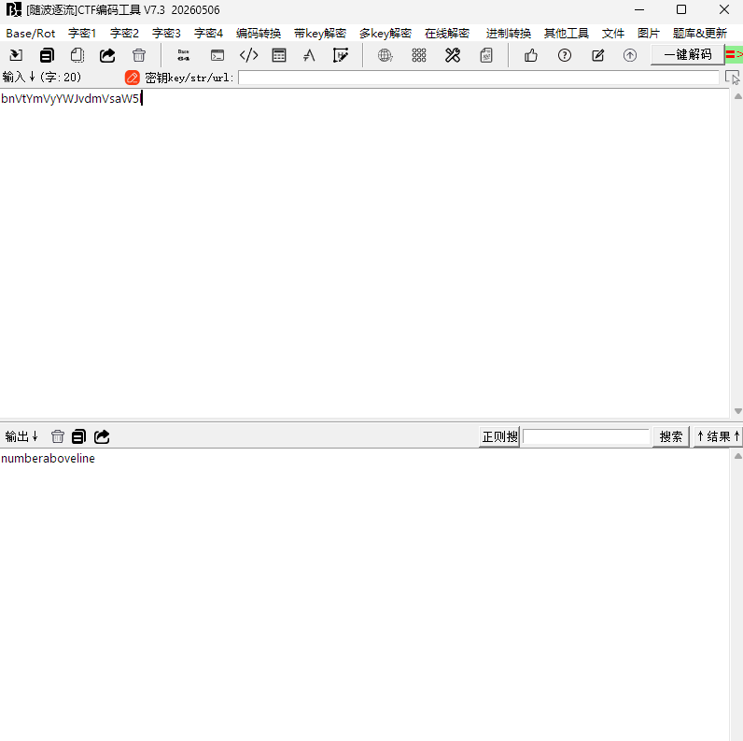This screenshot has height=741, width=743.
Task: Open the wrench and screwdriver tools icon
Action: [453, 55]
